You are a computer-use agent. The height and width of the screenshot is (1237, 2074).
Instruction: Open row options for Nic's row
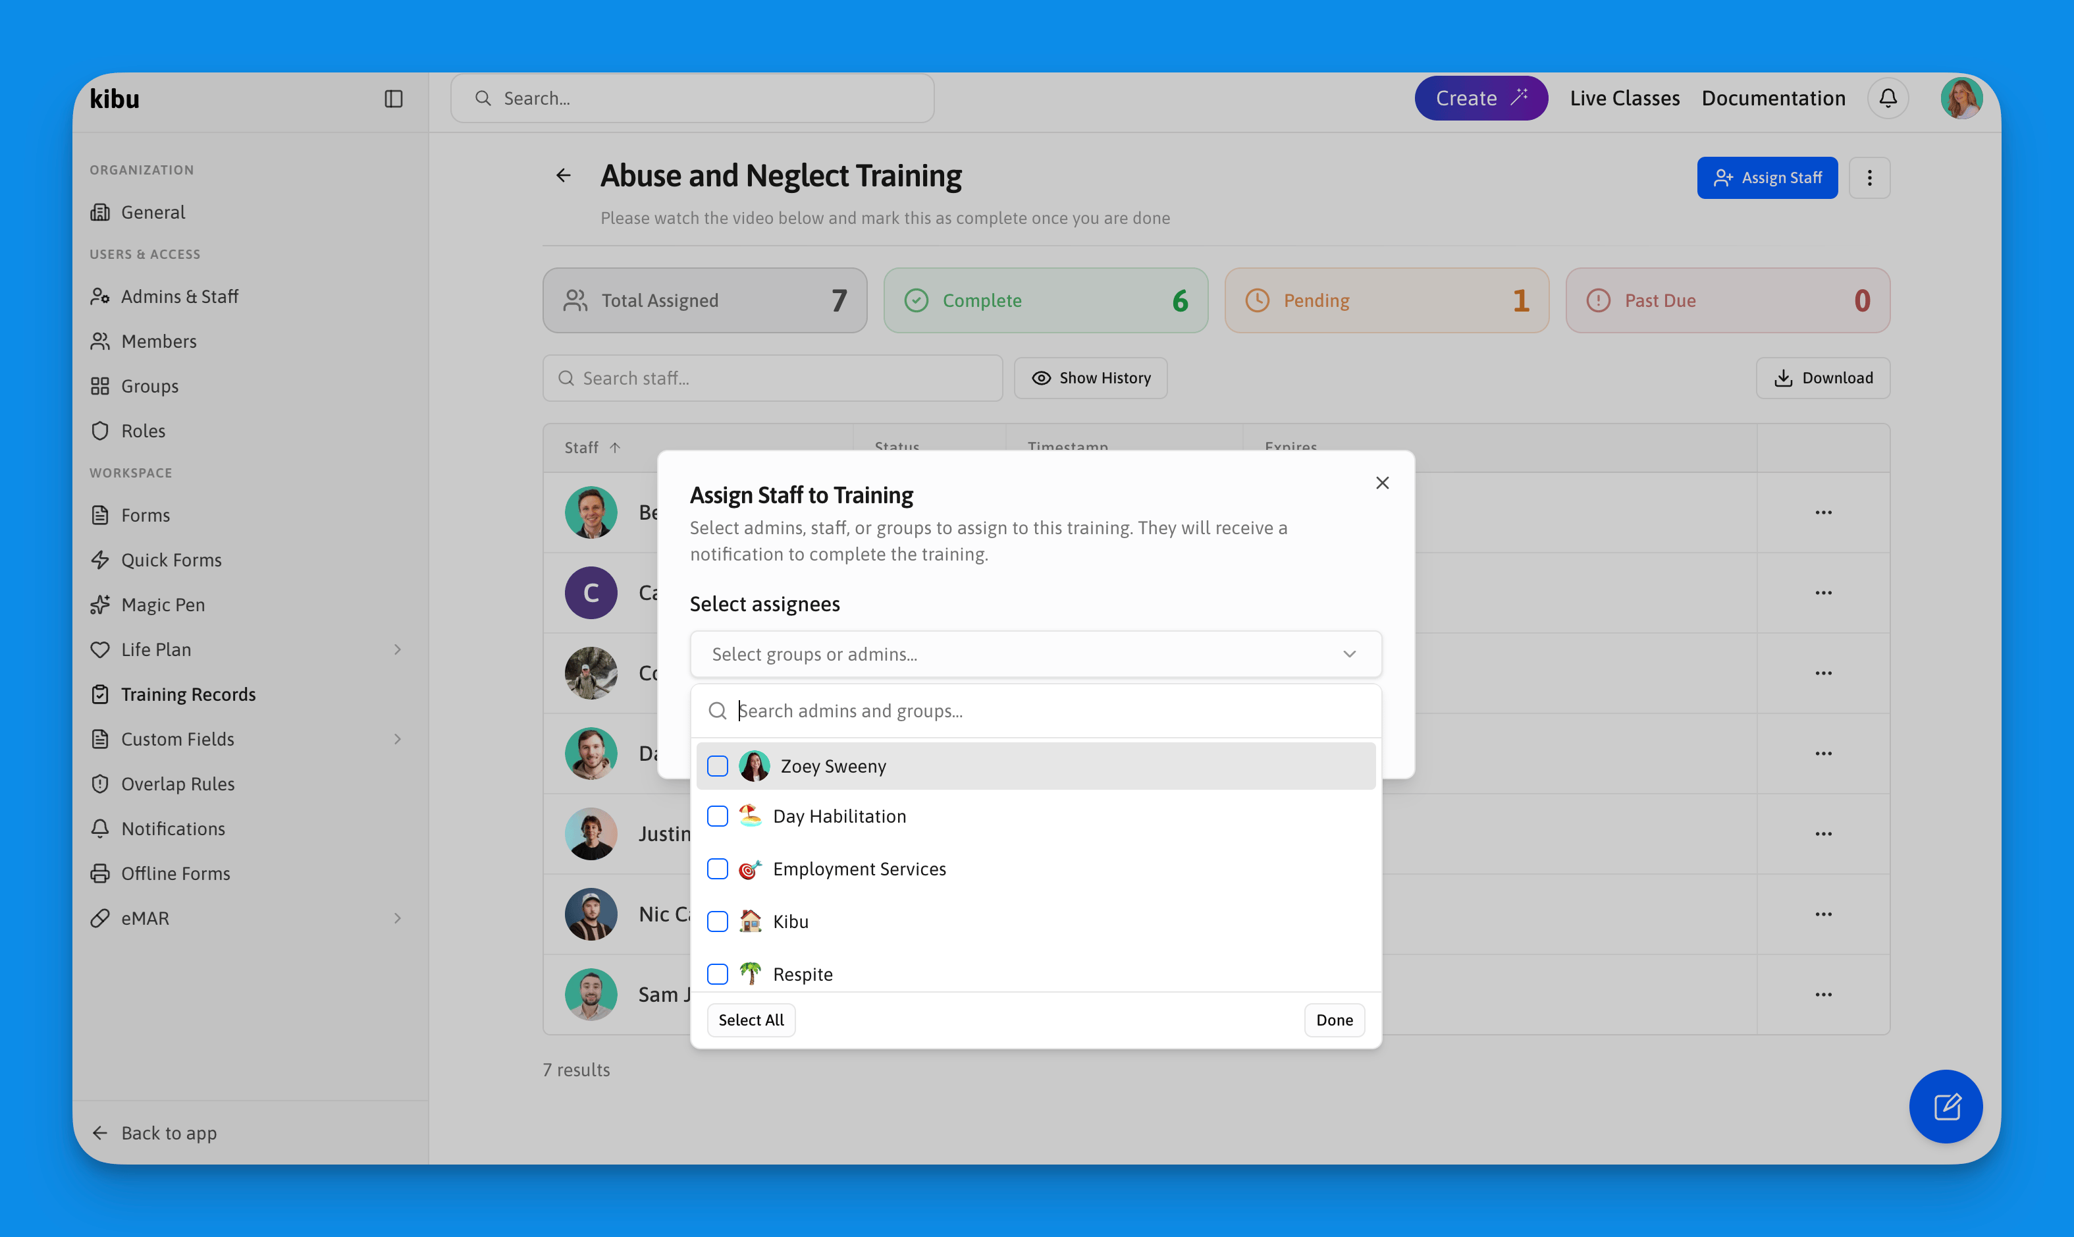click(1823, 914)
